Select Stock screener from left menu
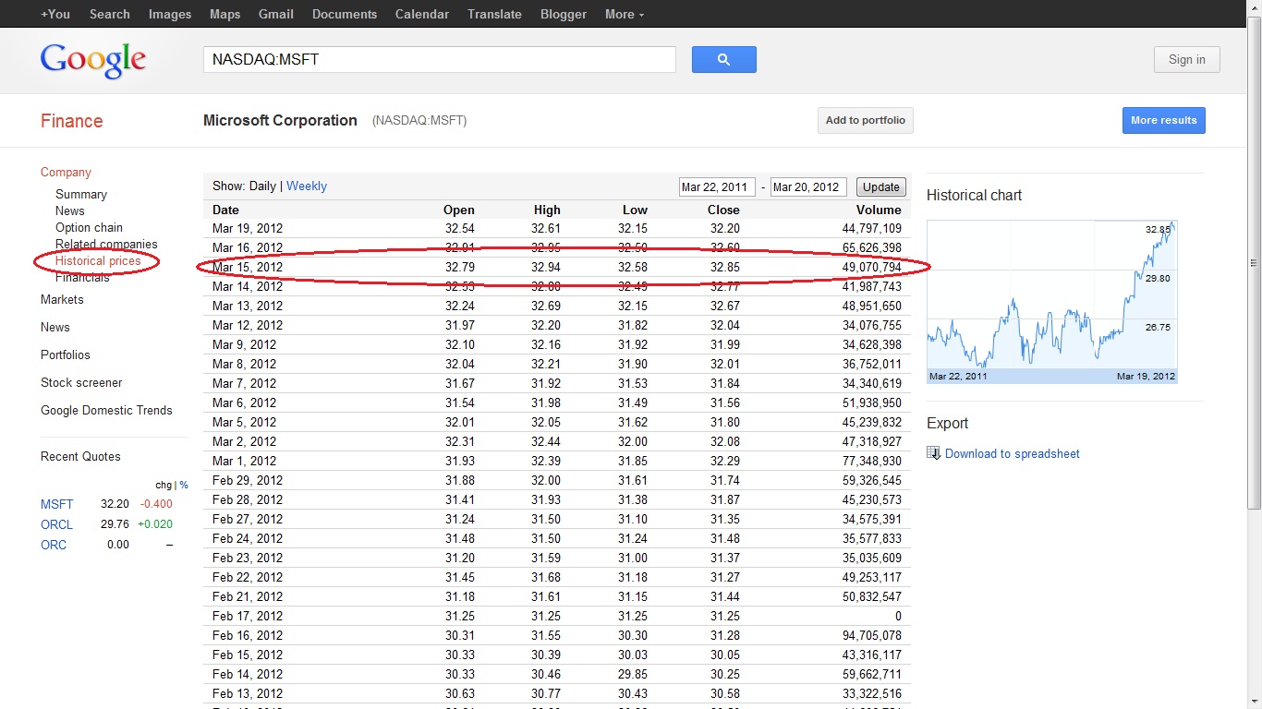The height and width of the screenshot is (709, 1262). pos(81,382)
